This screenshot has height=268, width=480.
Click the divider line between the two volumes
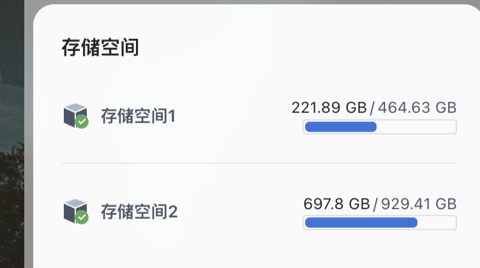point(259,163)
